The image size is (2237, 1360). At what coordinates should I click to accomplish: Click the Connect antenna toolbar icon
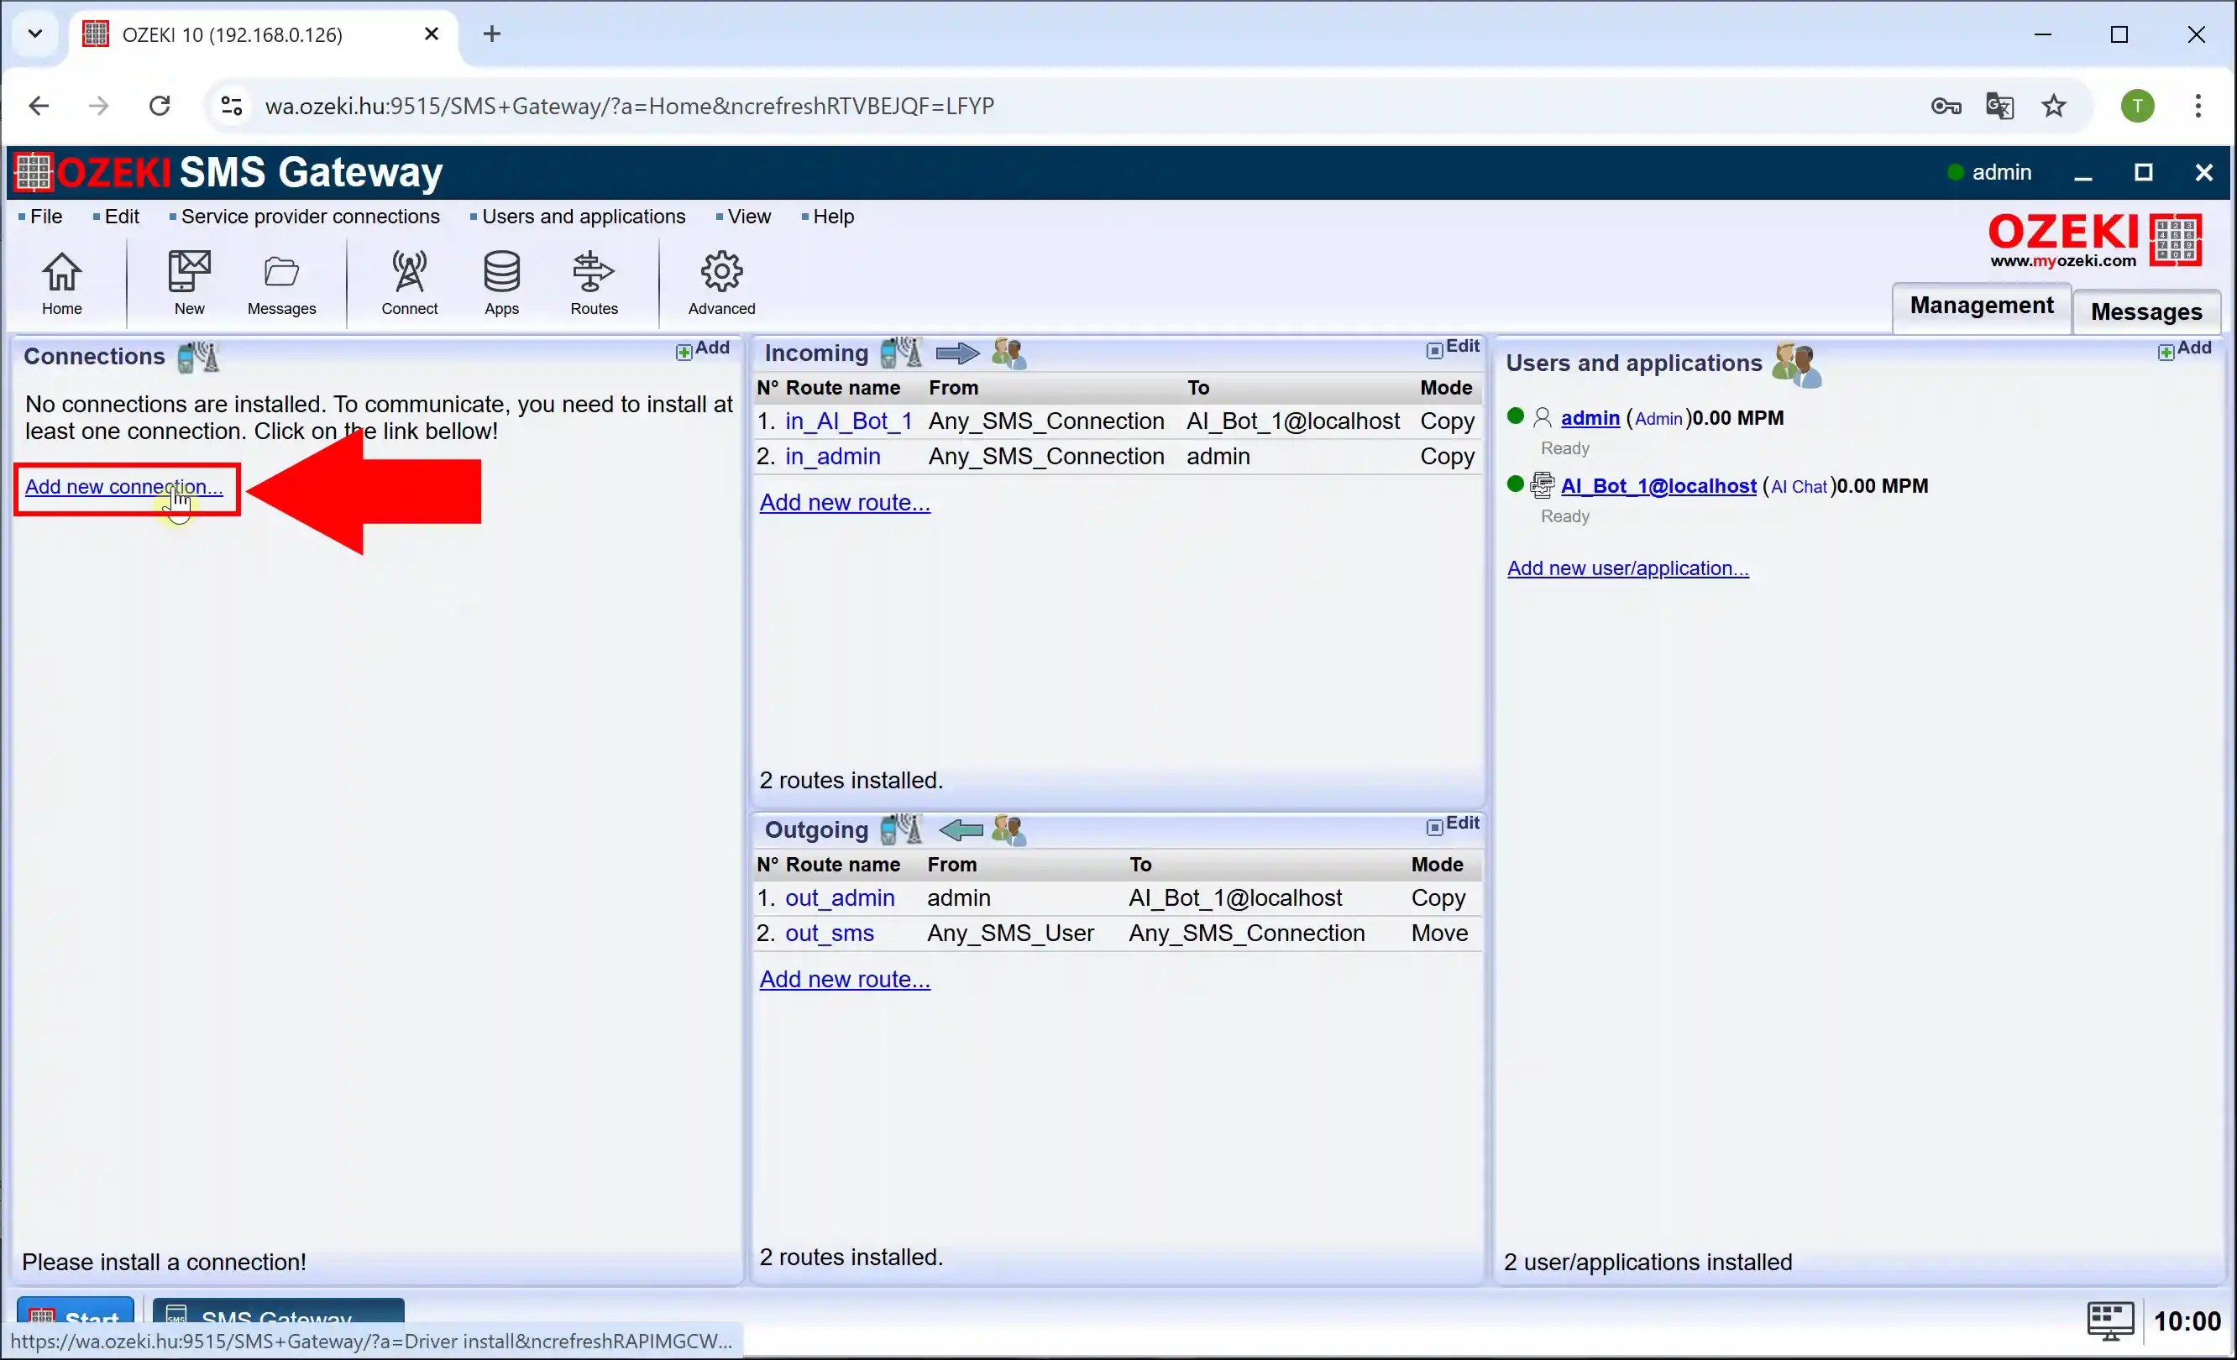(410, 282)
